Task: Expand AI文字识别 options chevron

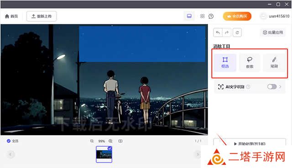Action: point(280,87)
